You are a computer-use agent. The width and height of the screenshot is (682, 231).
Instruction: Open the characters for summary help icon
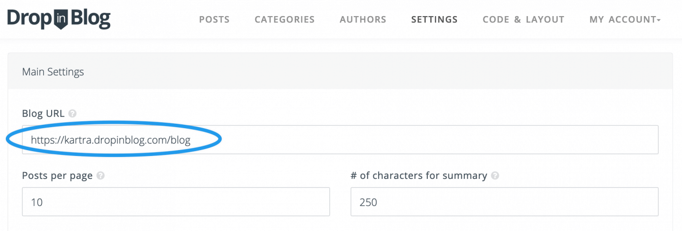pos(495,176)
